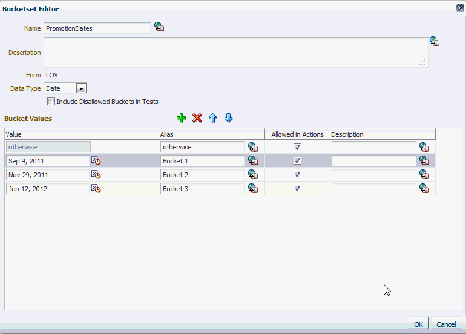Image resolution: width=466 pixels, height=334 pixels.
Task: Edit the Bucket 2 alias field
Action: pos(203,175)
